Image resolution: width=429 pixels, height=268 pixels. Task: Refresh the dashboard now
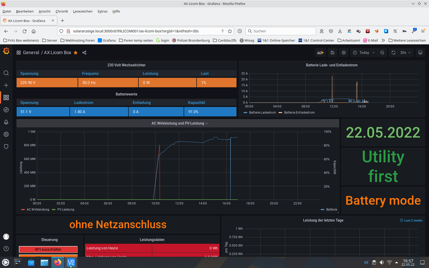click(x=394, y=53)
